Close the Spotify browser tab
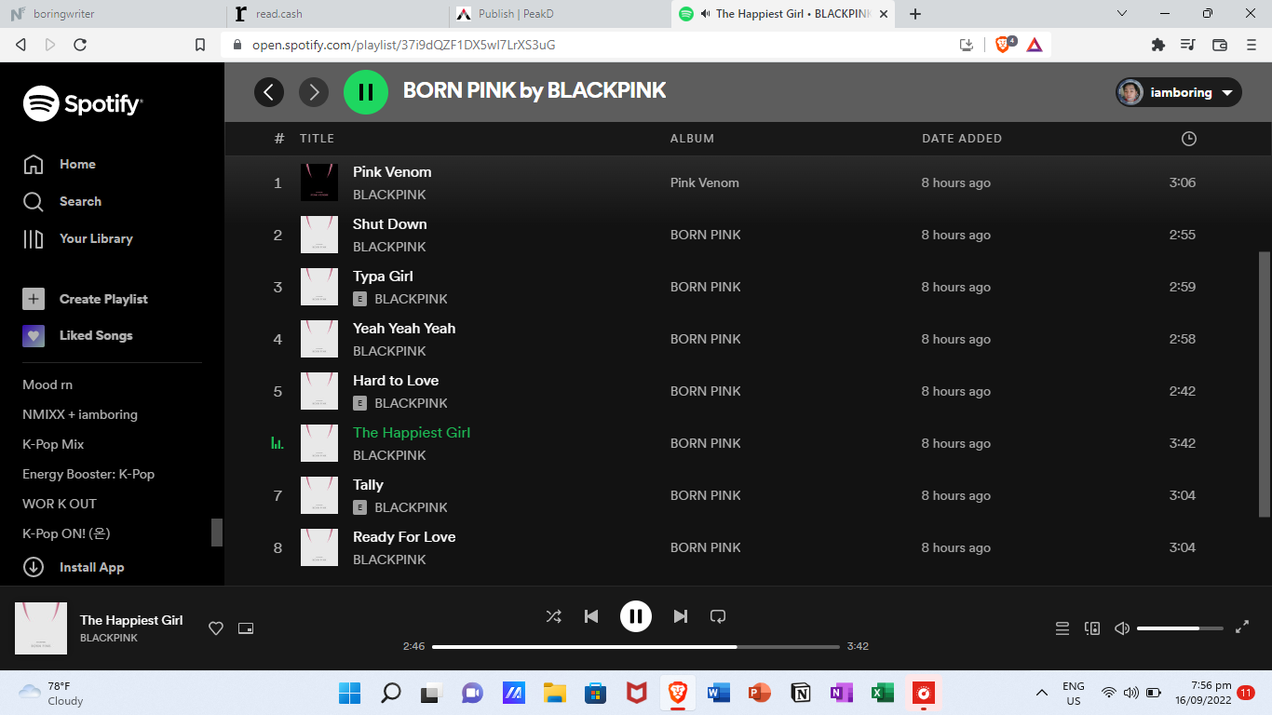Screen dimensions: 1272x715 (x=884, y=14)
